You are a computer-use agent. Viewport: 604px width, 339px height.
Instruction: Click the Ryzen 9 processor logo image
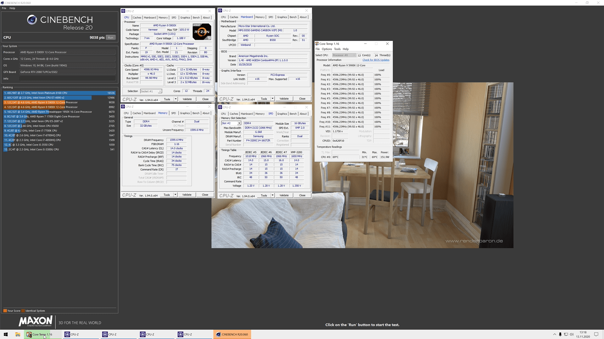pyautogui.click(x=202, y=32)
